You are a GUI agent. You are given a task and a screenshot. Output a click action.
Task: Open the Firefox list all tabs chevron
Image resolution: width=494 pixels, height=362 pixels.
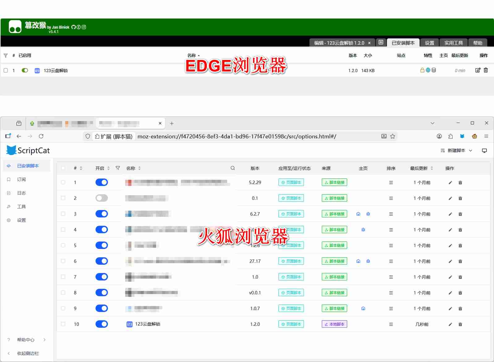(432, 123)
